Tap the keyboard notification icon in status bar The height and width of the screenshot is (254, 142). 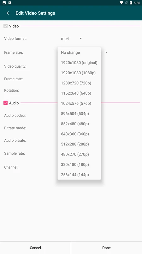10,3
